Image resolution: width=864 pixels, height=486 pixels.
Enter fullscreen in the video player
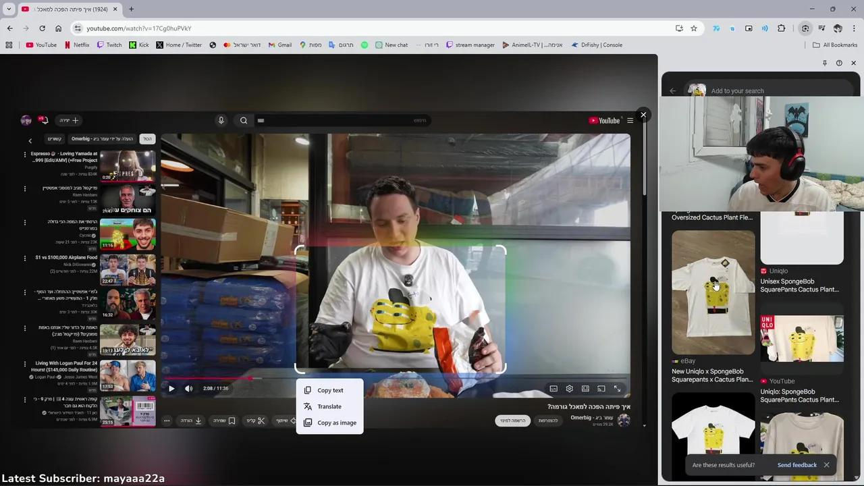tap(617, 389)
